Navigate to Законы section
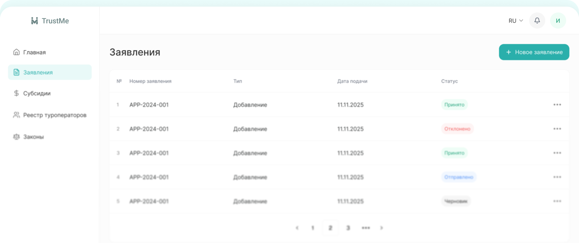 (x=33, y=137)
